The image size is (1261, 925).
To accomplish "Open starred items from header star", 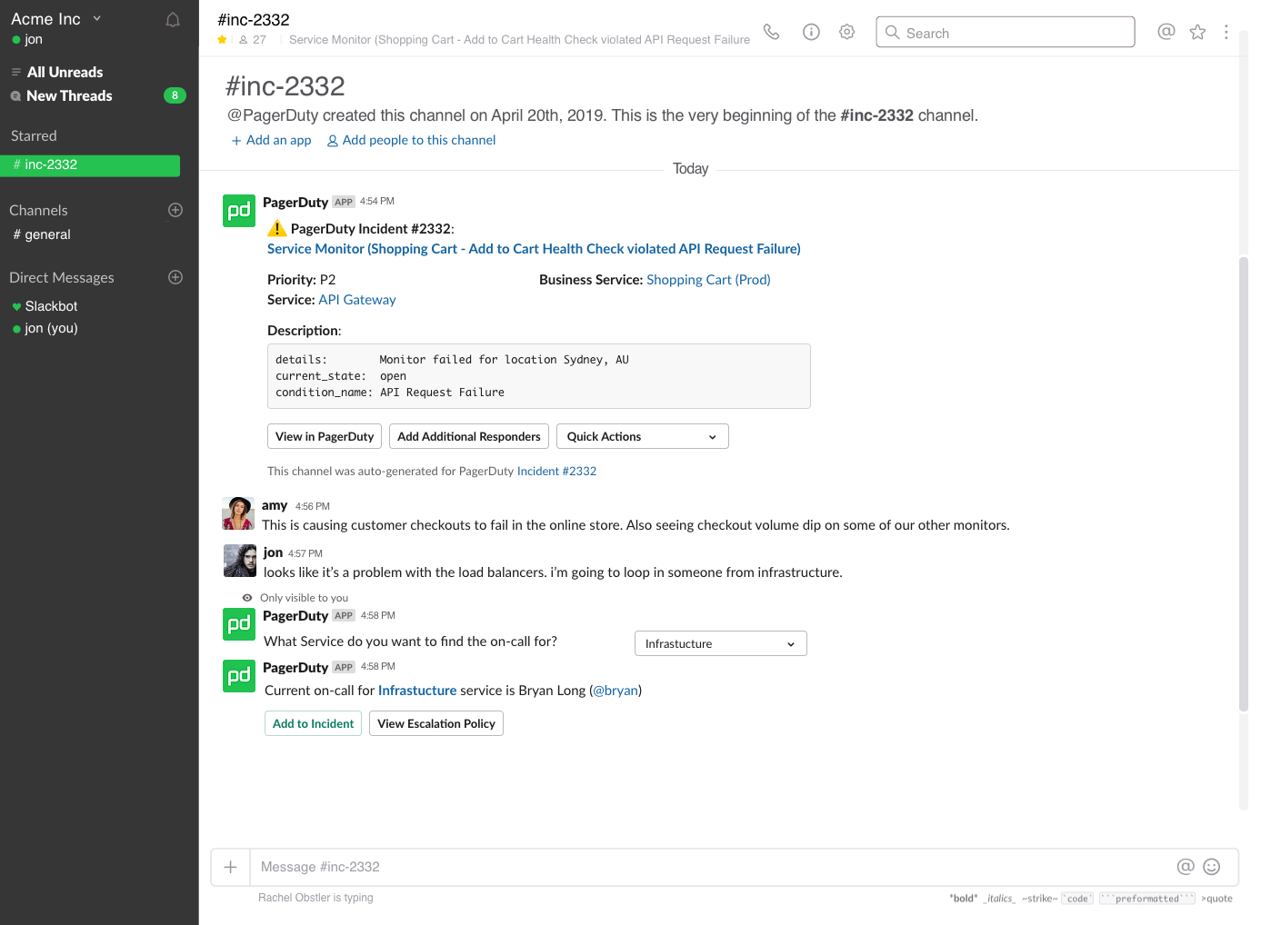I will (x=1197, y=32).
